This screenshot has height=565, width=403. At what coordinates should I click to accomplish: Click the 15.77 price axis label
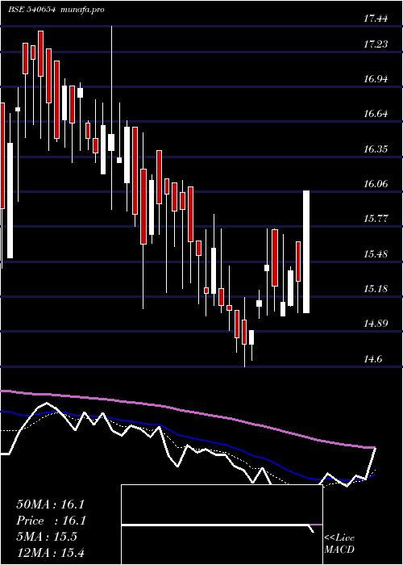pyautogui.click(x=376, y=219)
